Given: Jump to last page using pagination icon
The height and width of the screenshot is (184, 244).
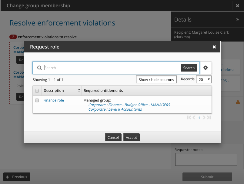Looking at the screenshot, I should point(208,118).
